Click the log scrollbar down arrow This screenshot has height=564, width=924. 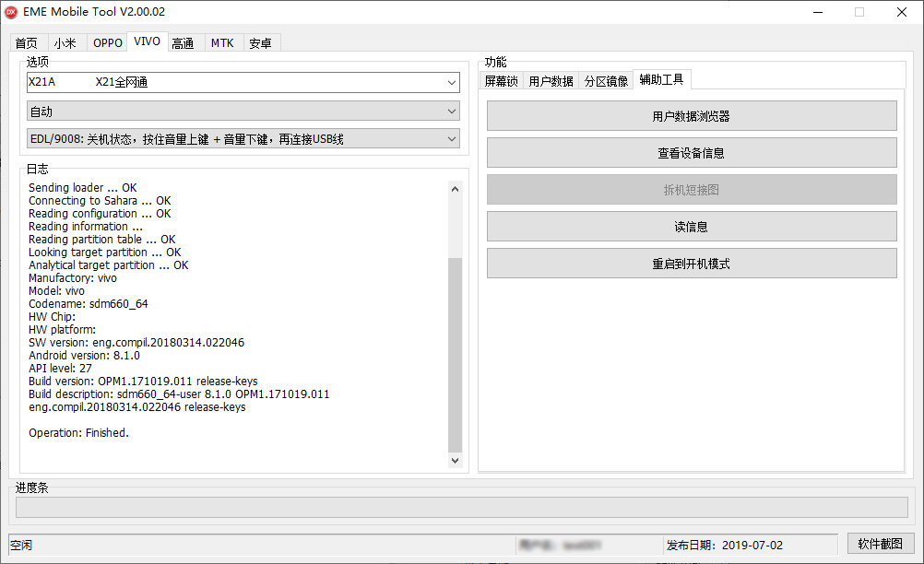coord(455,460)
